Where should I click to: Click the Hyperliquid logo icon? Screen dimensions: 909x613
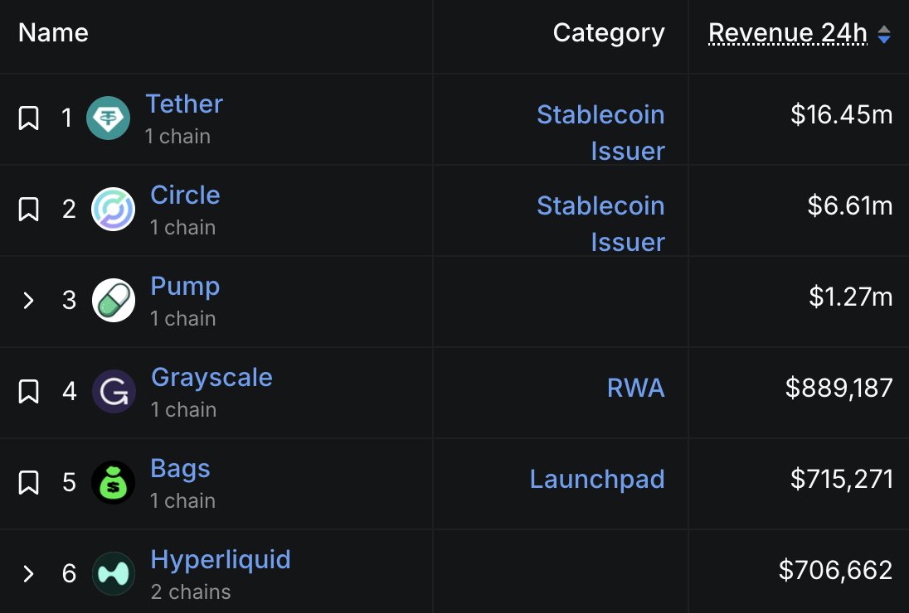click(x=113, y=573)
